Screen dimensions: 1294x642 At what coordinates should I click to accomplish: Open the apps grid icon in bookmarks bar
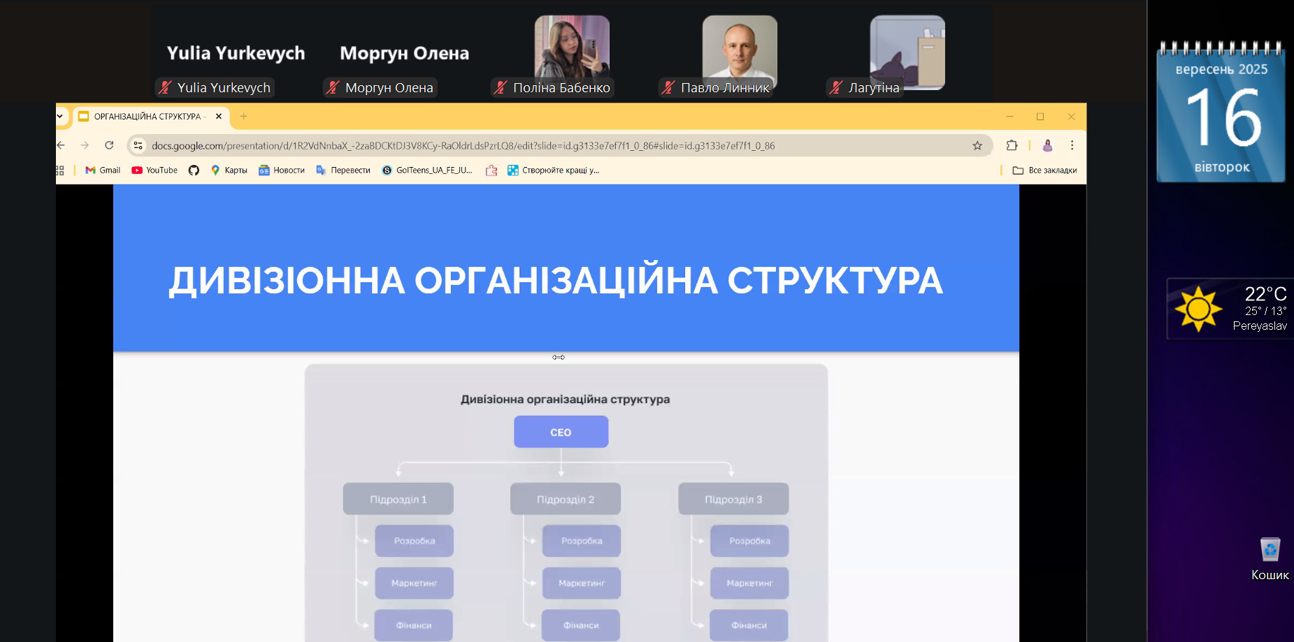click(x=60, y=170)
